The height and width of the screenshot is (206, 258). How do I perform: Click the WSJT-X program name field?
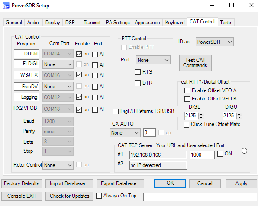[26, 75]
